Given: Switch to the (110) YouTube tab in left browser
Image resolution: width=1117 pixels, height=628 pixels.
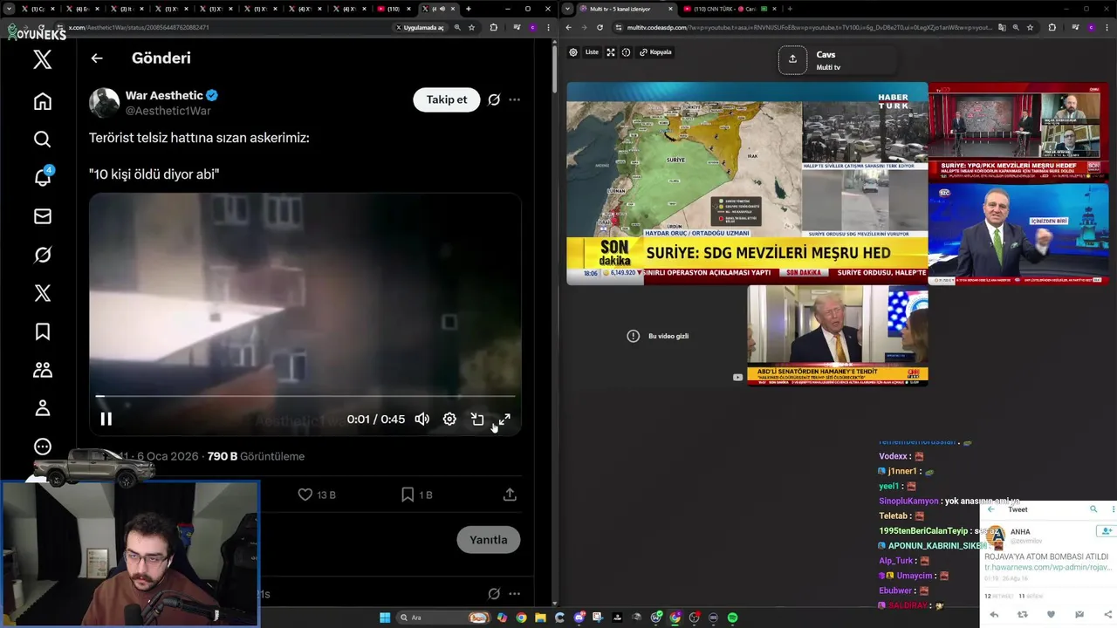Looking at the screenshot, I should click(x=393, y=9).
